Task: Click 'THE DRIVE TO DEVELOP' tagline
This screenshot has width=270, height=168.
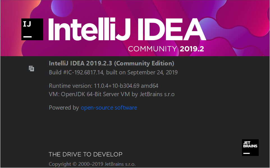Action: point(86,154)
